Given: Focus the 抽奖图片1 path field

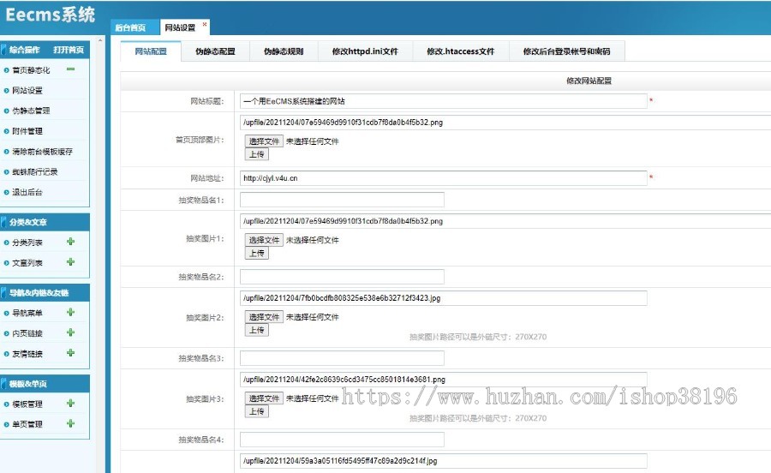Looking at the screenshot, I should (x=505, y=221).
